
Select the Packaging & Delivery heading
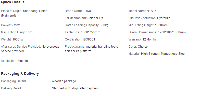(20, 74)
